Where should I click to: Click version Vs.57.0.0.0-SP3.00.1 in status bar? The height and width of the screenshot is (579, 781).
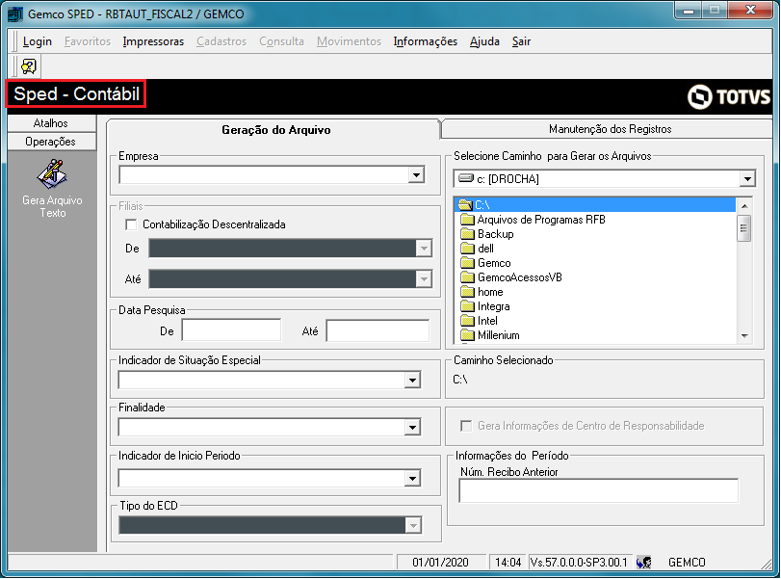[x=580, y=562]
